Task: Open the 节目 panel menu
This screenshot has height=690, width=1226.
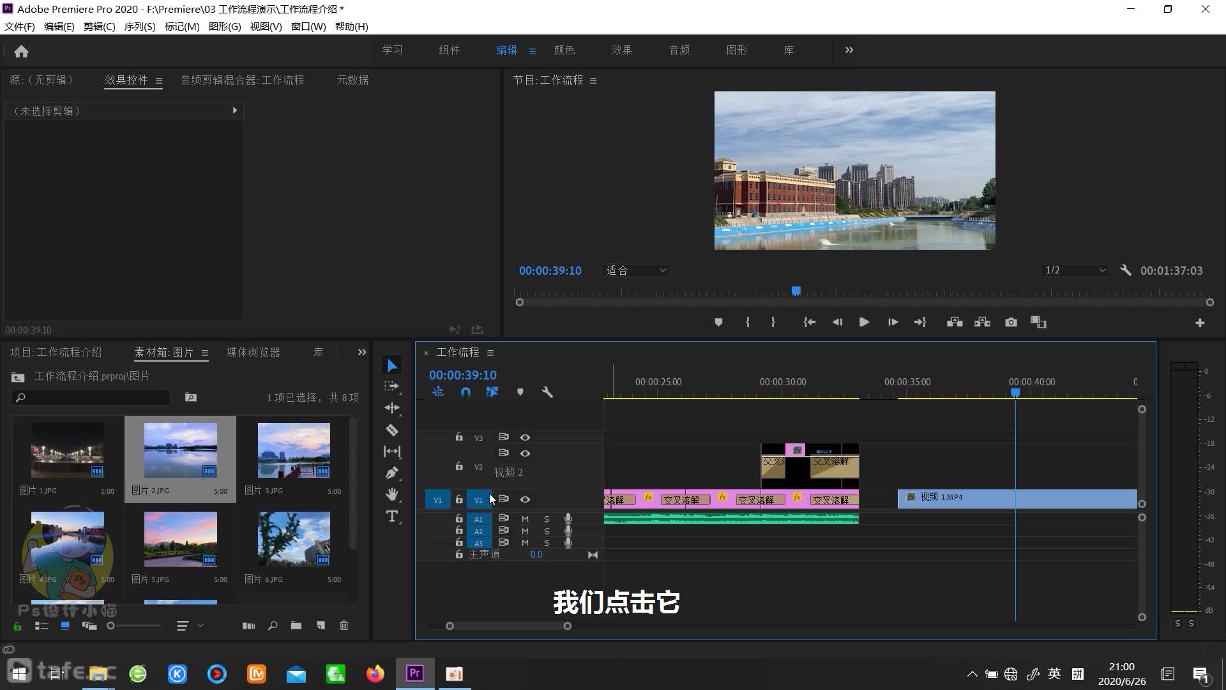Action: pos(593,80)
